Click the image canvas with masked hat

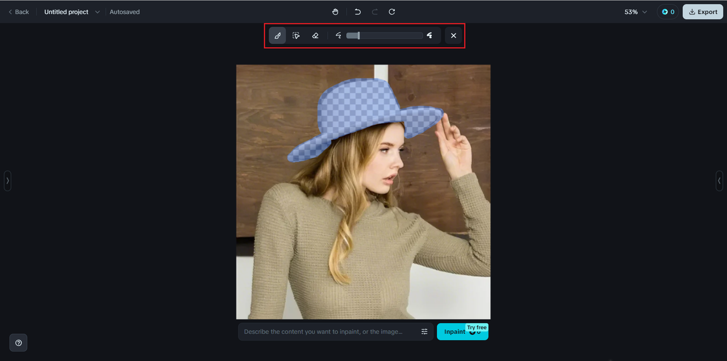363,192
